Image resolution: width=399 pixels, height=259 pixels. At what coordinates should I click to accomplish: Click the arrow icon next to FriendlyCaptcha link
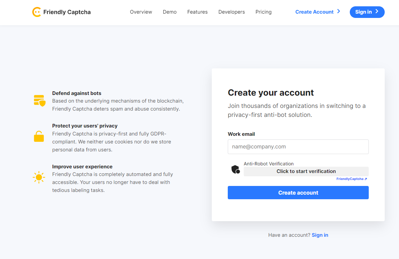coord(366,179)
